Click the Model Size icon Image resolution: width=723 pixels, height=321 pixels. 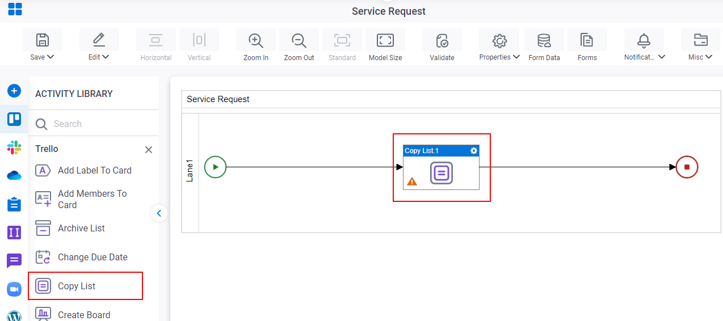click(385, 40)
